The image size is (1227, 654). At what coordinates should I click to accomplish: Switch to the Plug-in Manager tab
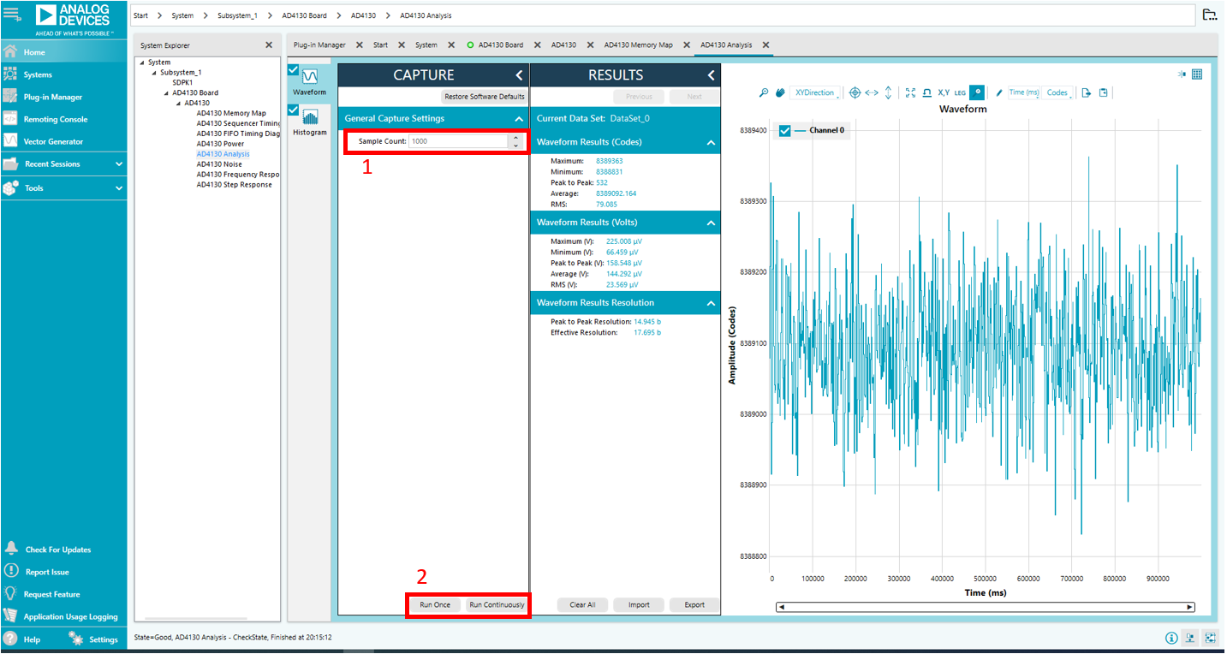[319, 45]
